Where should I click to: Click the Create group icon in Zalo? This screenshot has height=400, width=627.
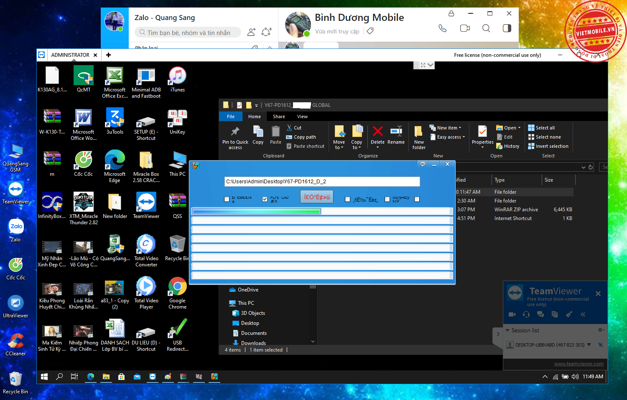click(x=267, y=32)
